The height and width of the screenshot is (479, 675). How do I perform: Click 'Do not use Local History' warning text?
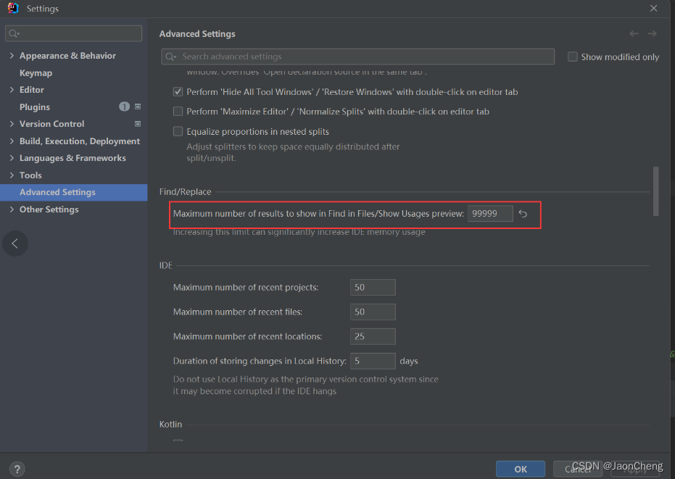pos(306,386)
